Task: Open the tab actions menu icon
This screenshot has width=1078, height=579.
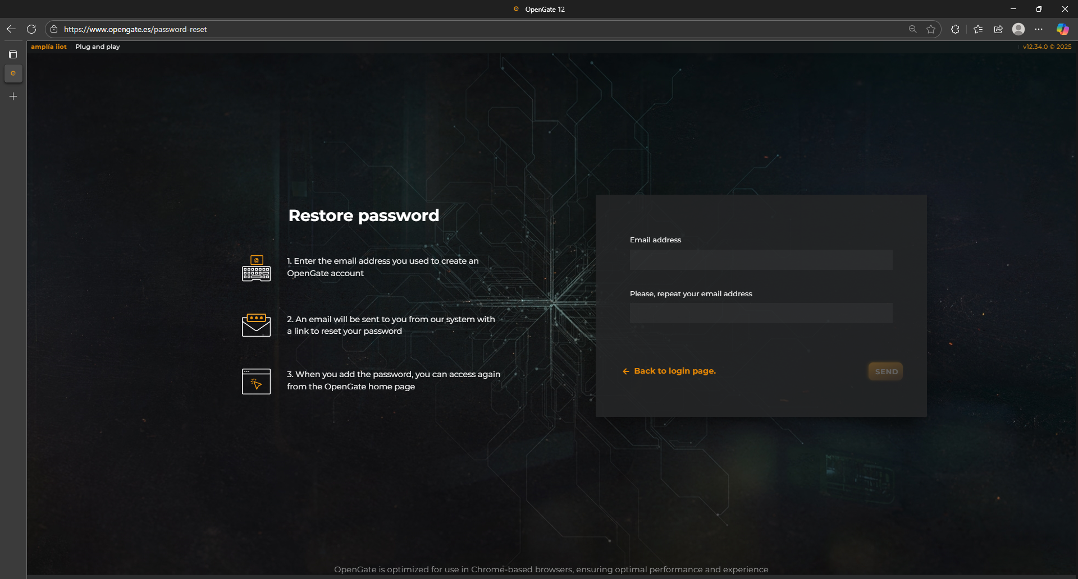Action: (x=13, y=54)
